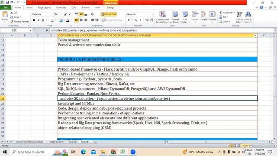Image resolution: width=277 pixels, height=156 pixels.
Task: Click the Orientation text angle icon
Action: tap(92, 14)
